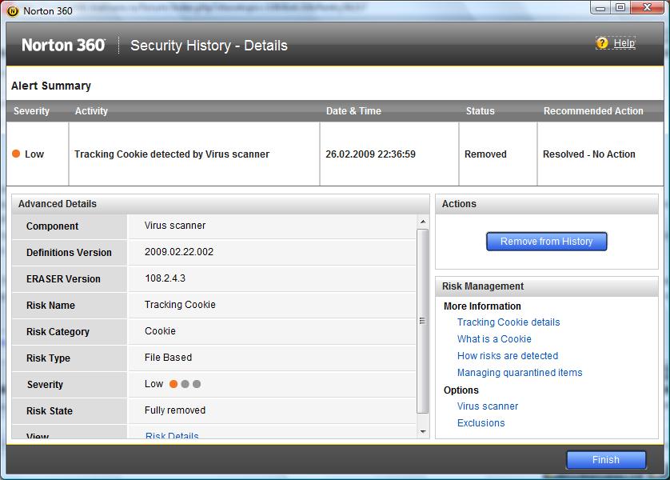The width and height of the screenshot is (670, 480).
Task: Select 'Tracking Cookie detected by Virus scanner' text
Action: tap(172, 154)
